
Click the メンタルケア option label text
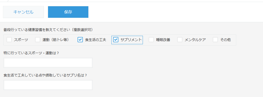click(x=195, y=40)
